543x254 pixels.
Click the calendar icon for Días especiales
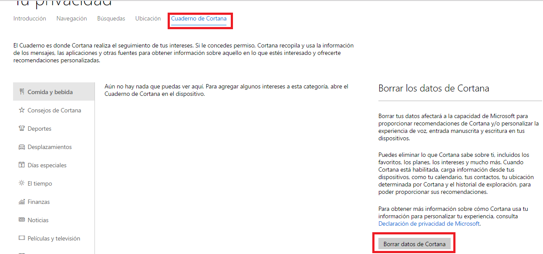[x=21, y=165]
